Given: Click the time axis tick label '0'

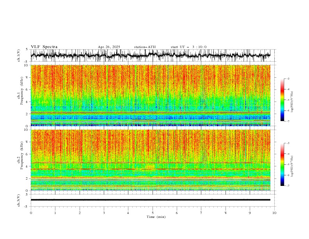Looking at the screenshot, I should pyautogui.click(x=31, y=213).
